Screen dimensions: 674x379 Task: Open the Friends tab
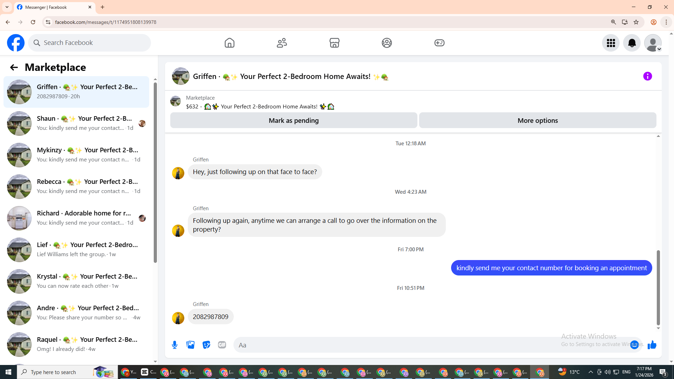pos(282,43)
